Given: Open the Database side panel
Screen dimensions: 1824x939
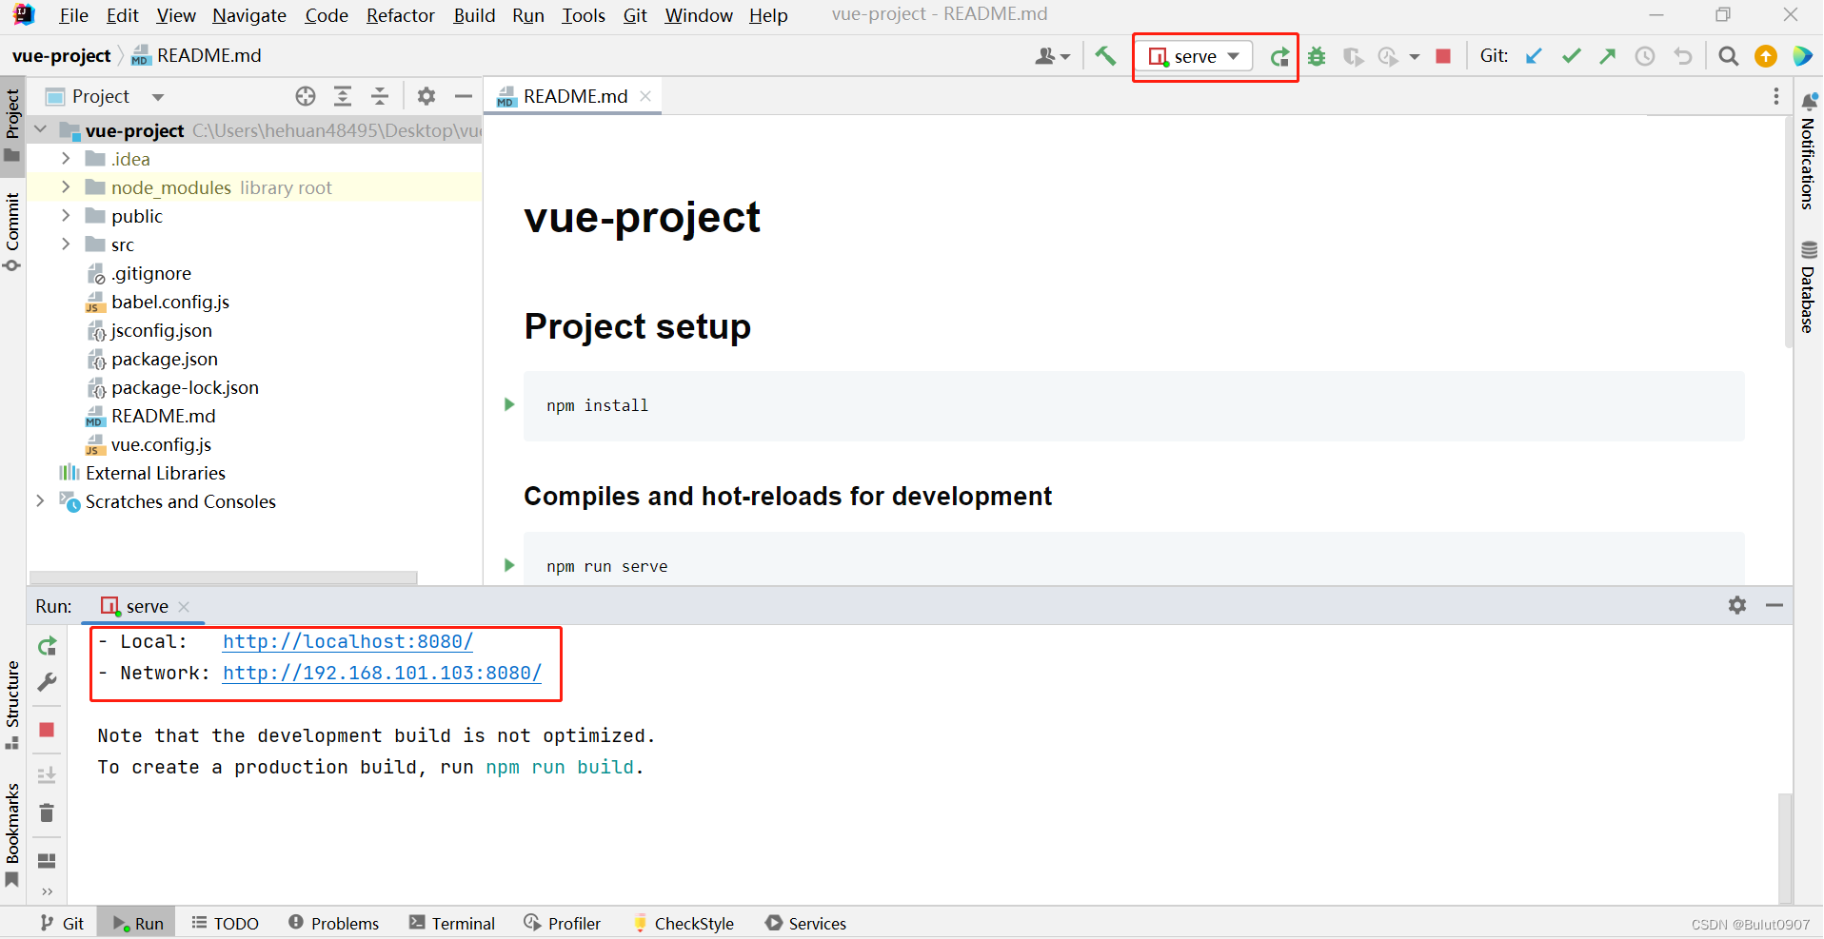Looking at the screenshot, I should 1809,286.
